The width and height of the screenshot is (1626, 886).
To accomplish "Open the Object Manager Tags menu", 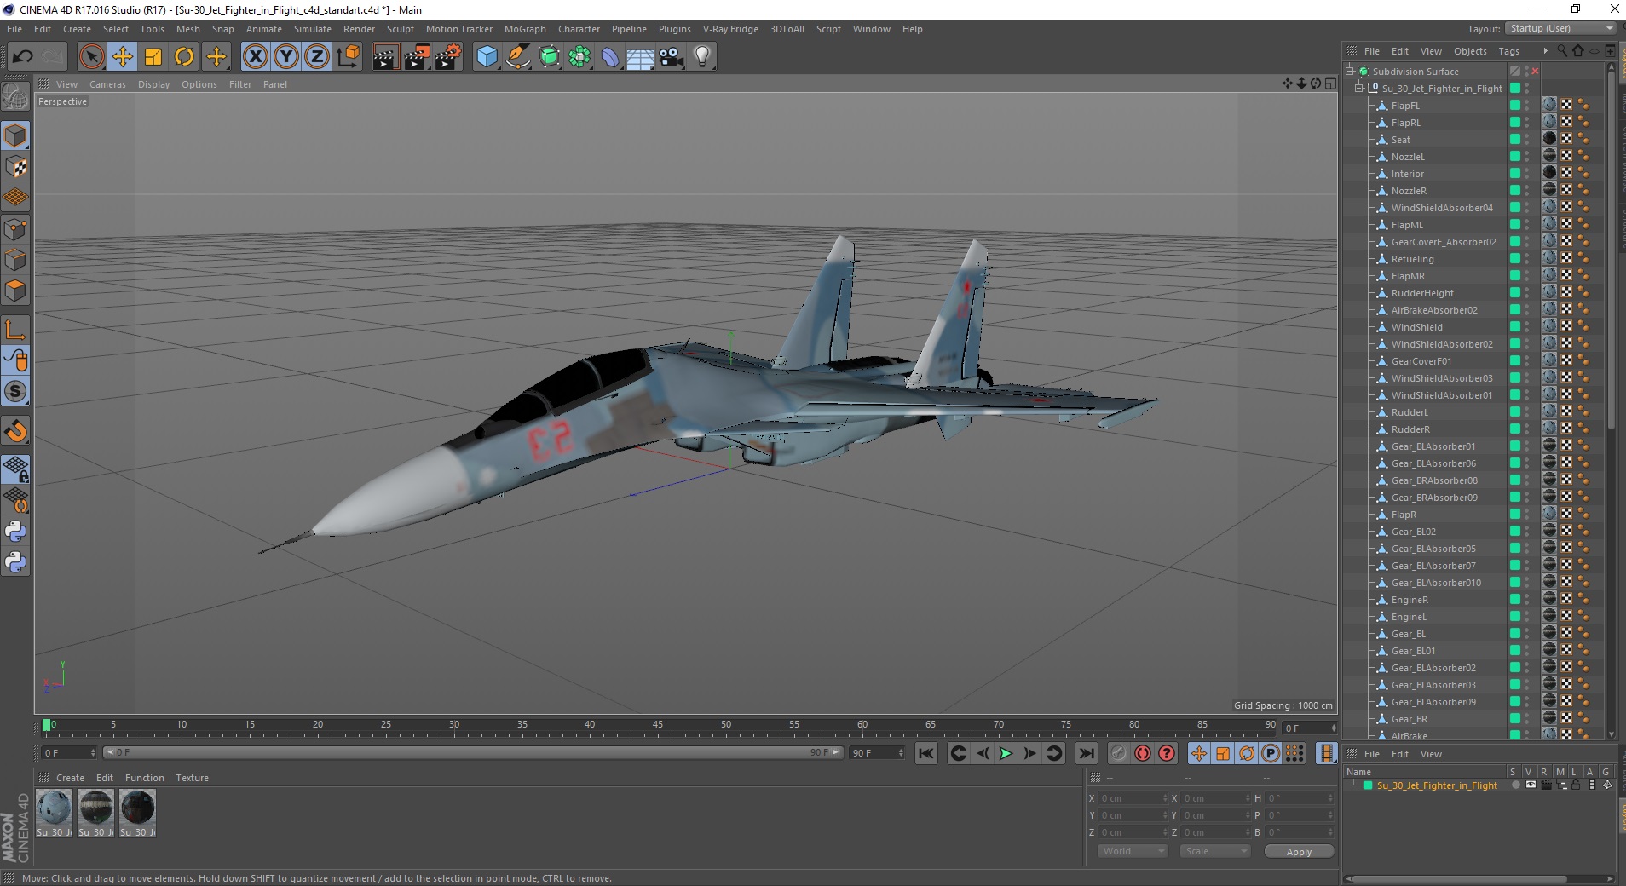I will tap(1508, 51).
